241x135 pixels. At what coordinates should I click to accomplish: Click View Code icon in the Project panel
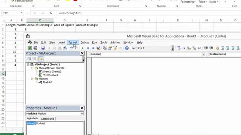click(29, 59)
